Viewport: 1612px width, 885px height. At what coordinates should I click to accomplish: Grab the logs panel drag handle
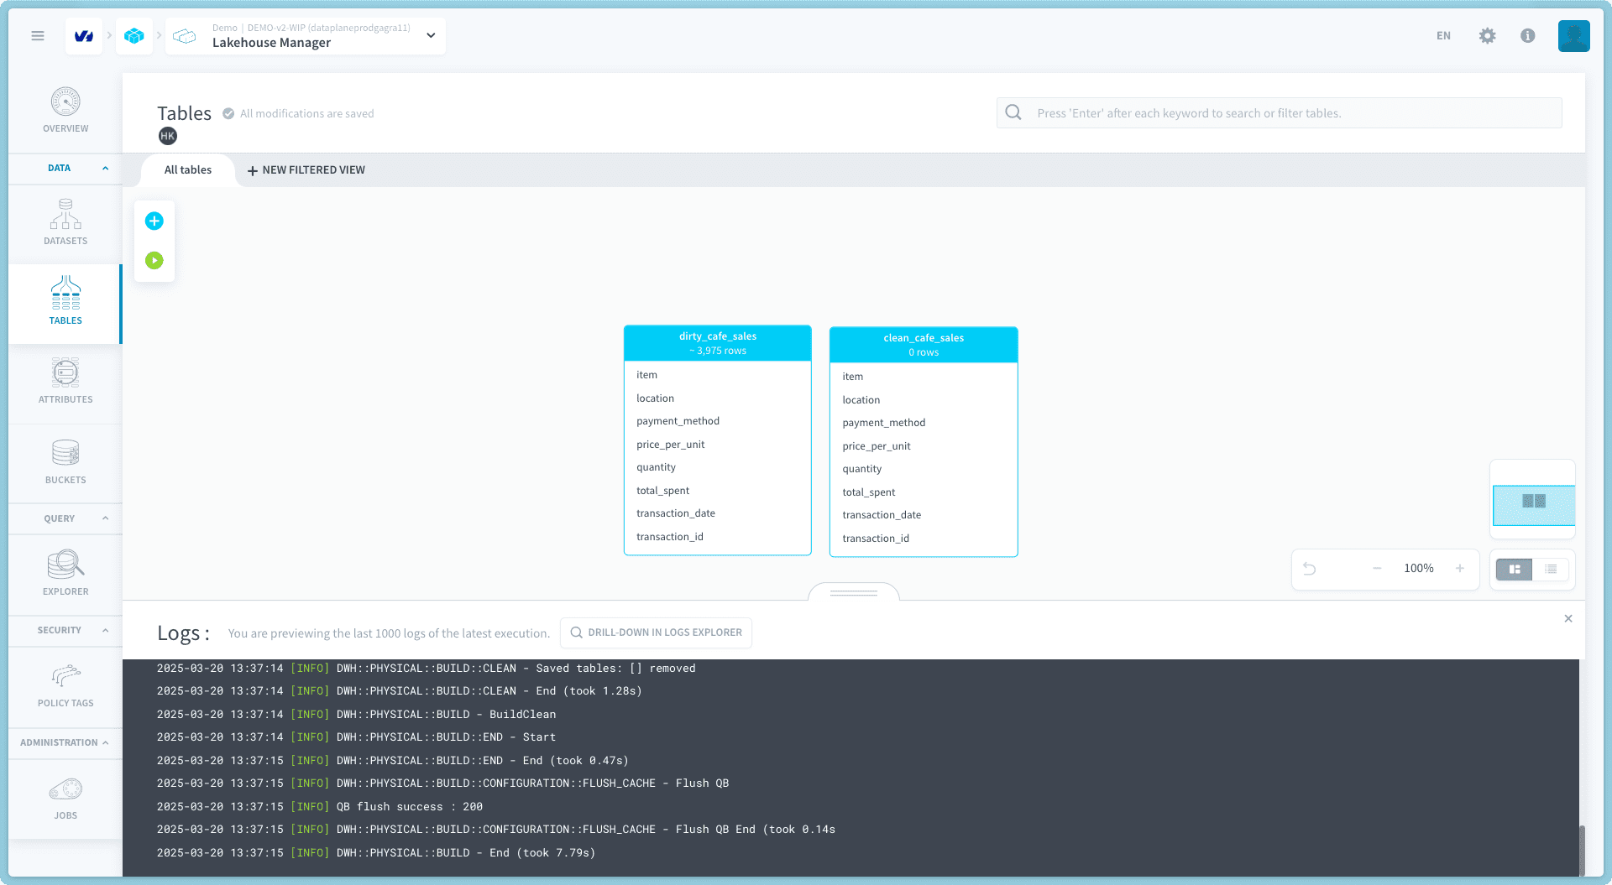854,592
